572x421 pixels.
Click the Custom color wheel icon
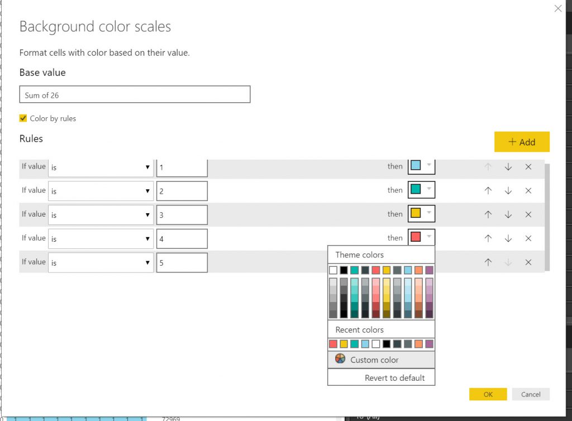(340, 359)
